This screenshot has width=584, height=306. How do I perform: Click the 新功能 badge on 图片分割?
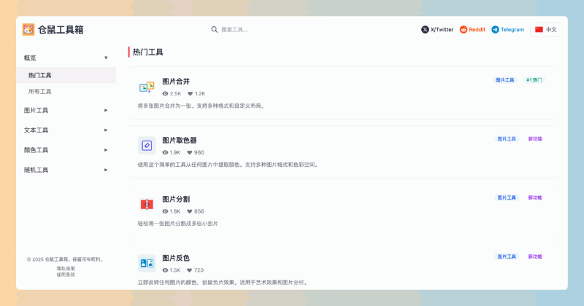535,197
